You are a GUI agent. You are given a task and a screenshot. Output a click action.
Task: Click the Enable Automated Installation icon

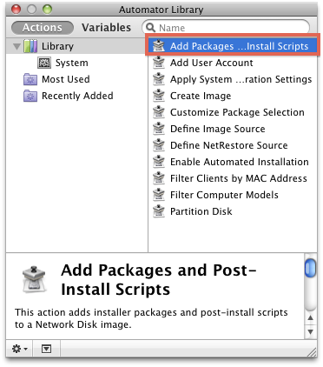click(x=159, y=162)
